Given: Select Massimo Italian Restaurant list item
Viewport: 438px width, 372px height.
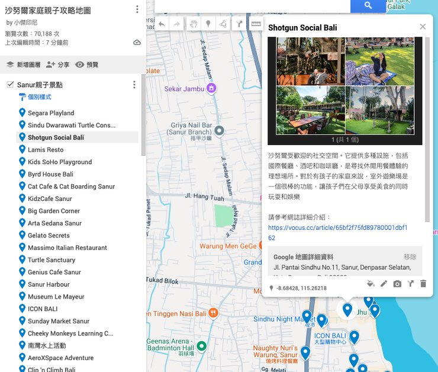Looking at the screenshot, I should pyautogui.click(x=77, y=248).
